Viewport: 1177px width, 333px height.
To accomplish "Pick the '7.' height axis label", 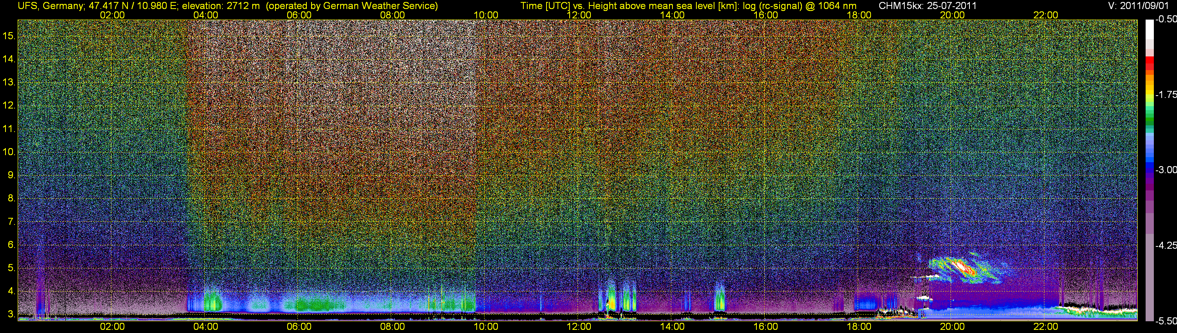I will pos(11,221).
